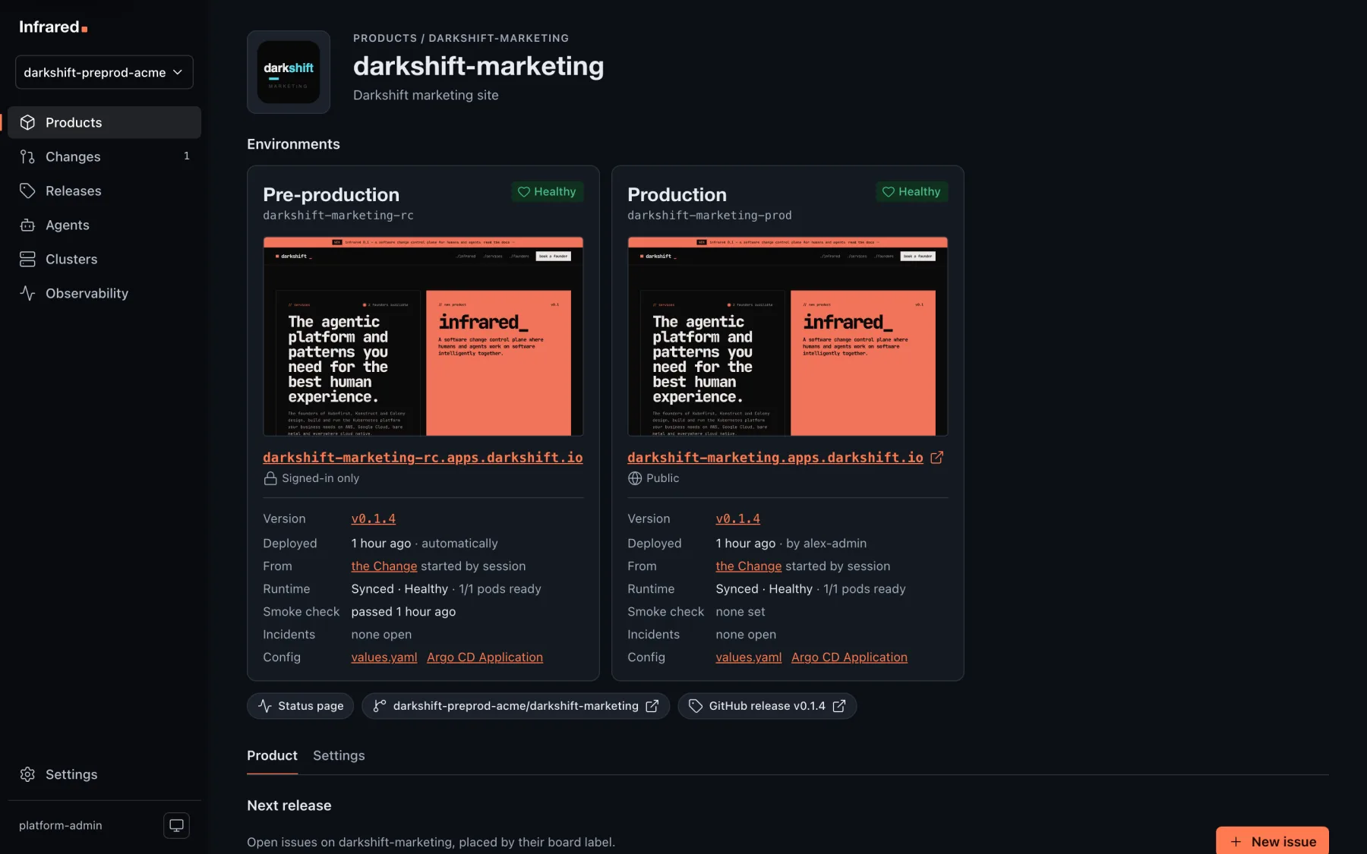
Task: Navigate to Agents in sidebar
Action: pyautogui.click(x=104, y=225)
